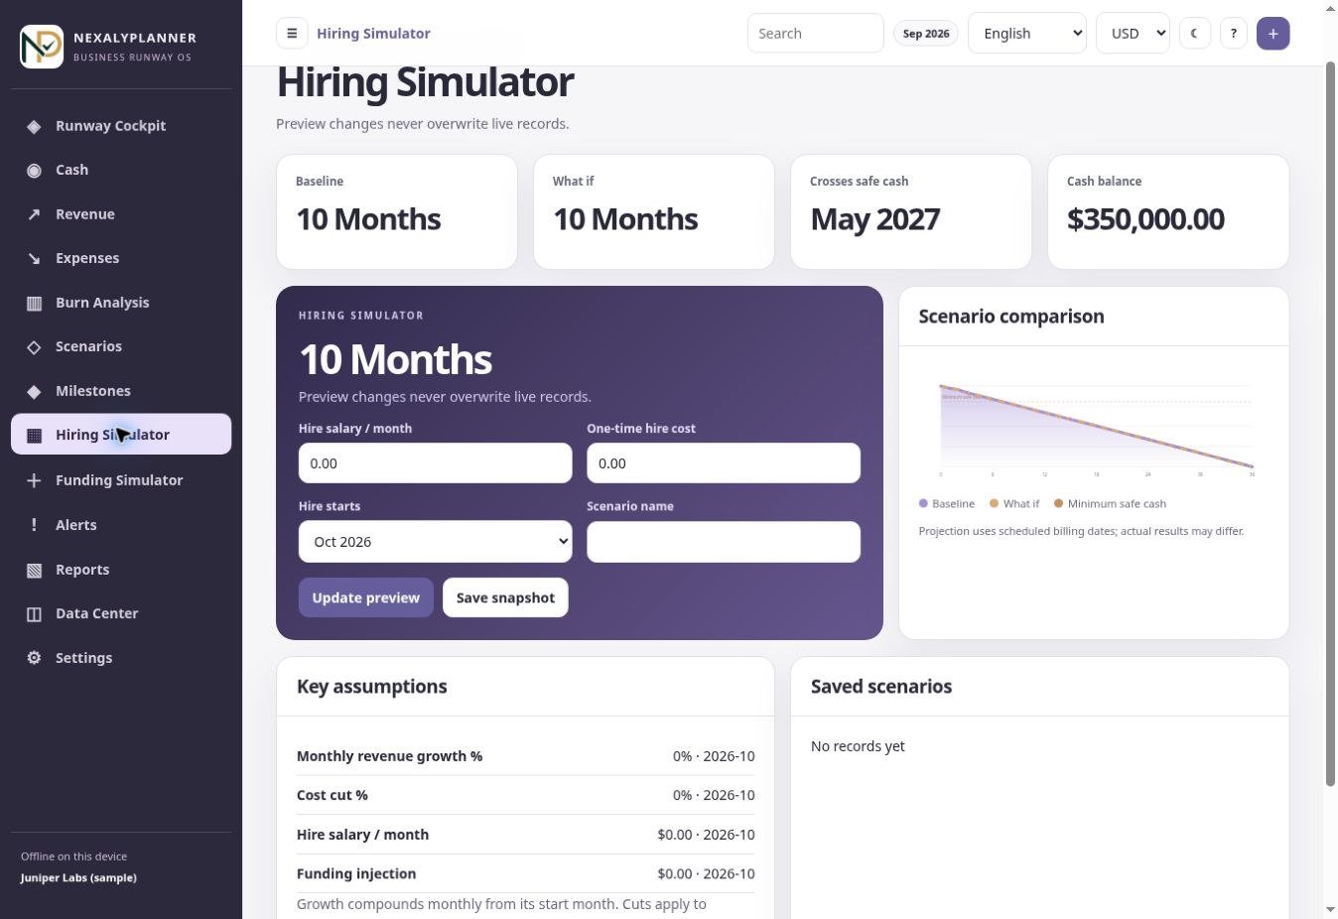Click the $350,000.00 cash balance value
This screenshot has height=919, width=1338.
click(x=1145, y=219)
